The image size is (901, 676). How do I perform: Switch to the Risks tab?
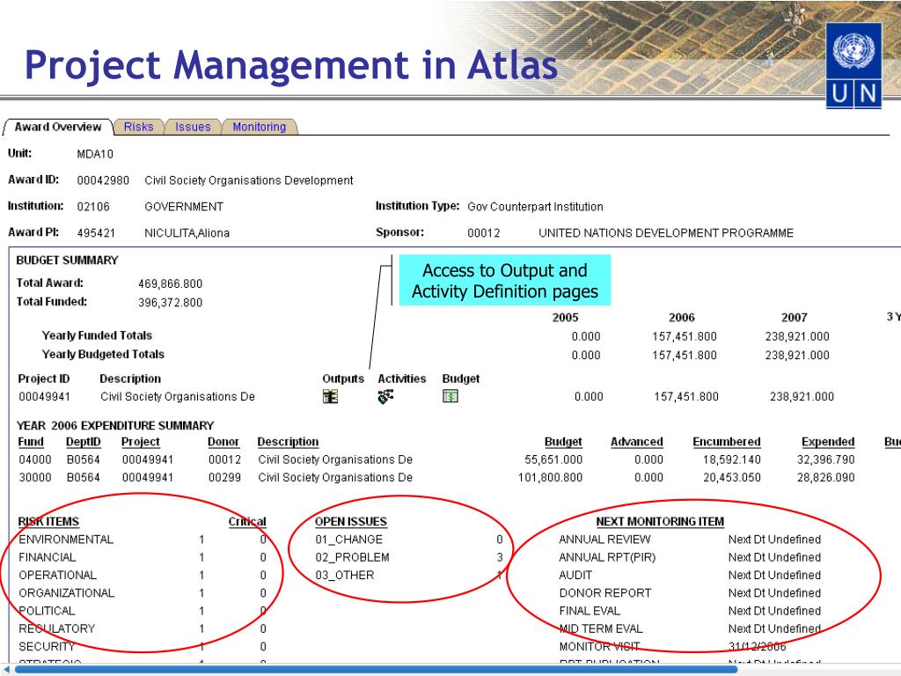[138, 127]
